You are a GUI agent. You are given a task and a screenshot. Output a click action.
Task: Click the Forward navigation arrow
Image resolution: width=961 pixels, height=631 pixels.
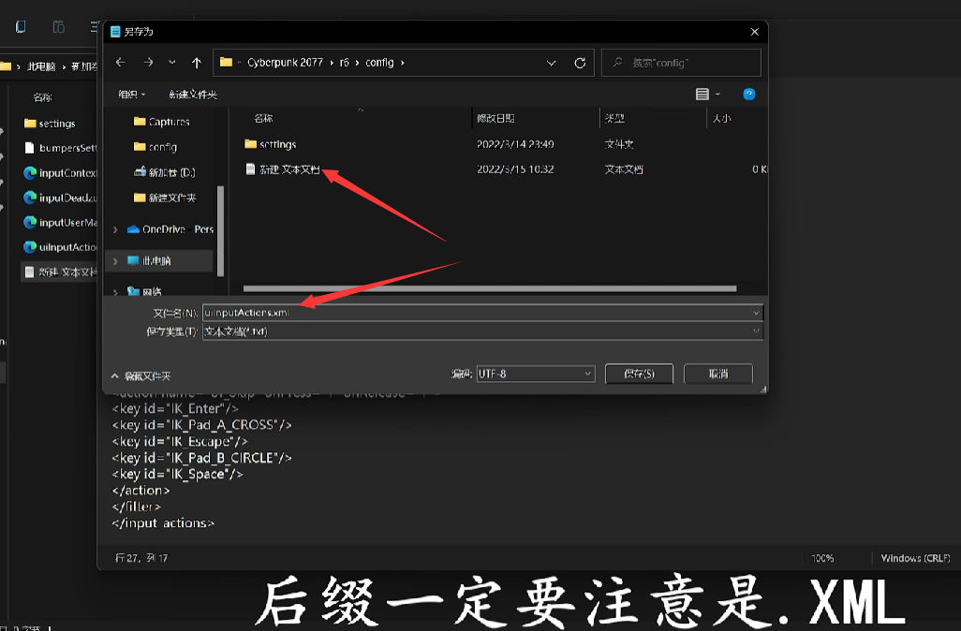pyautogui.click(x=148, y=63)
